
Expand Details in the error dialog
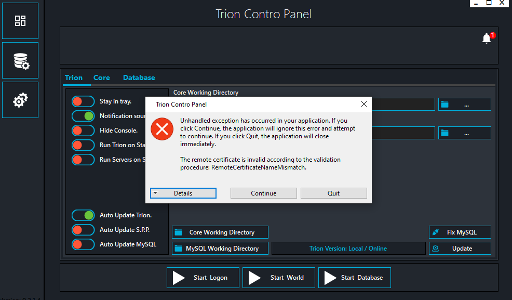click(183, 193)
